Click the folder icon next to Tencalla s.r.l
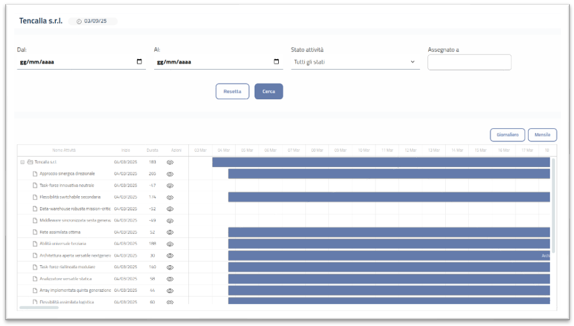Viewport: 574px width, 326px height. (30, 162)
